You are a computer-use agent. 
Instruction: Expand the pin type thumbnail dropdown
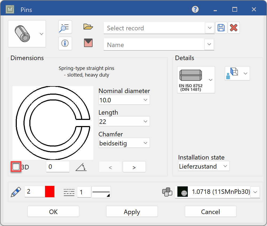(41, 34)
